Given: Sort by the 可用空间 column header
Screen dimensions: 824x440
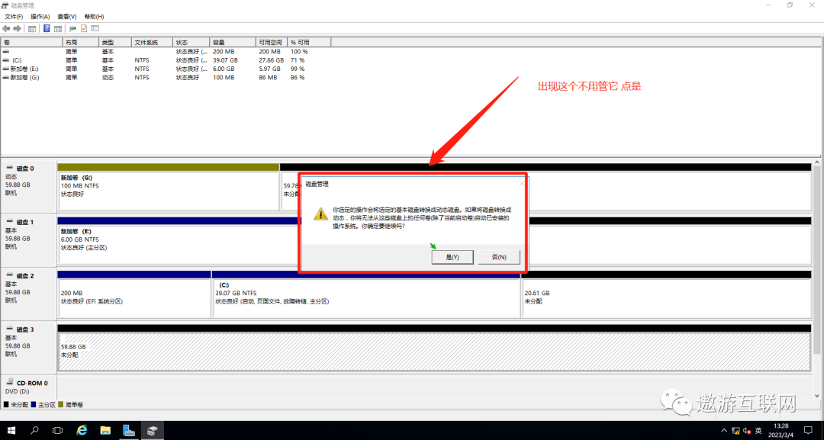Looking at the screenshot, I should (x=272, y=42).
